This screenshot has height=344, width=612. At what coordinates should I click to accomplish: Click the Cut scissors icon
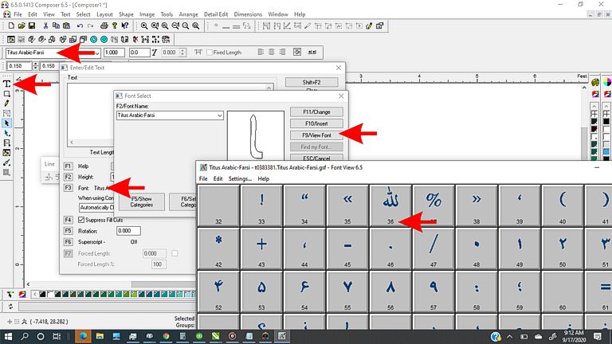pyautogui.click(x=45, y=25)
